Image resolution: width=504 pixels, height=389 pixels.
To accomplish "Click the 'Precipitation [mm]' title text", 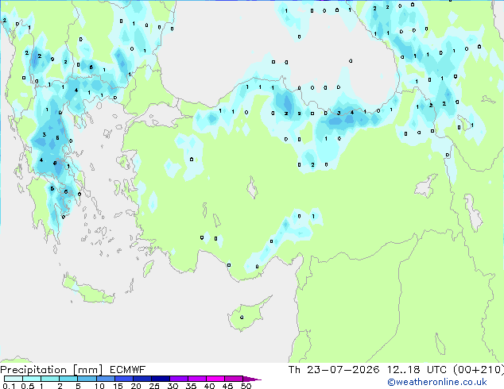I will click(x=52, y=370).
